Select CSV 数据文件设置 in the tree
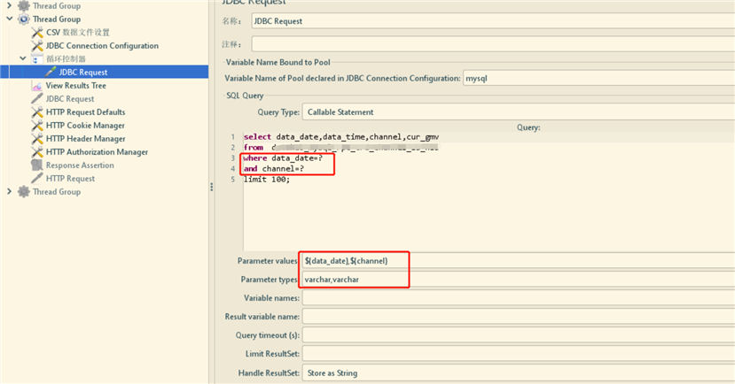Image resolution: width=735 pixels, height=384 pixels. click(78, 32)
